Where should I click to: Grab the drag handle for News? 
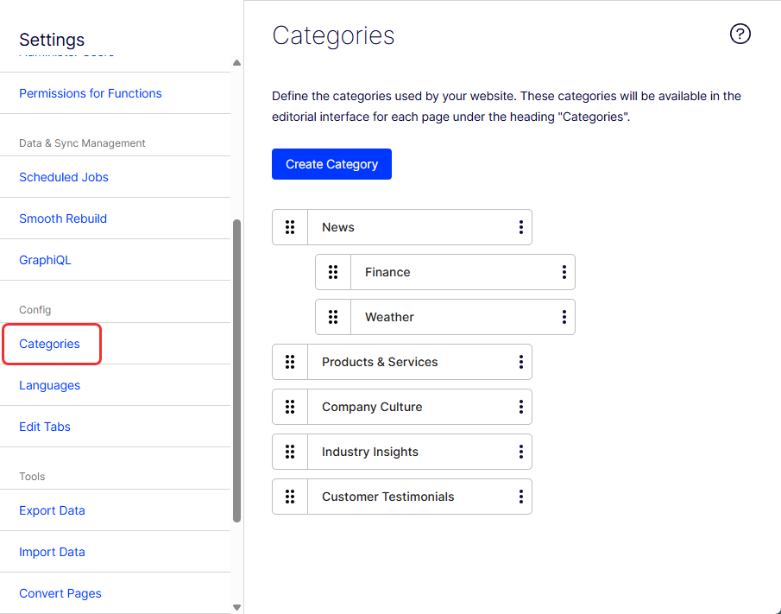pos(290,227)
